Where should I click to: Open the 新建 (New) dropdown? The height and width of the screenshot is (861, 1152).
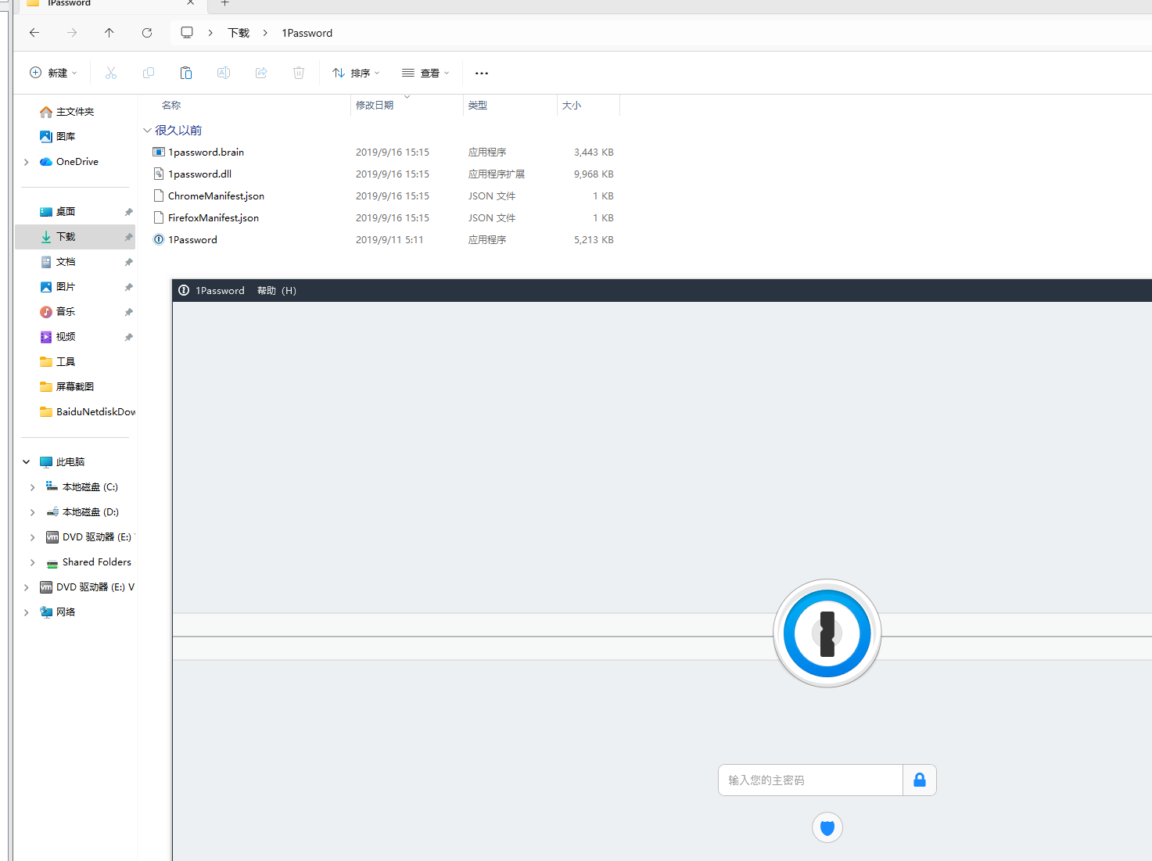(53, 73)
